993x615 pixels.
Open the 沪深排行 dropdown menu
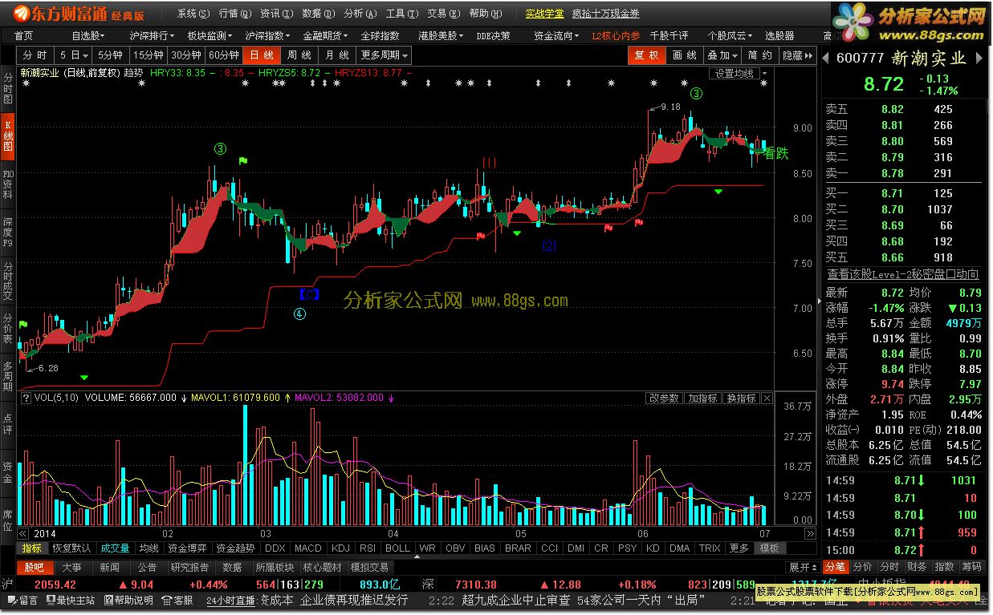click(x=153, y=36)
